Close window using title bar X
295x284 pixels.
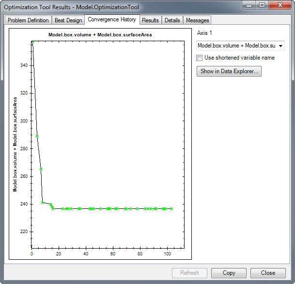(280, 5)
